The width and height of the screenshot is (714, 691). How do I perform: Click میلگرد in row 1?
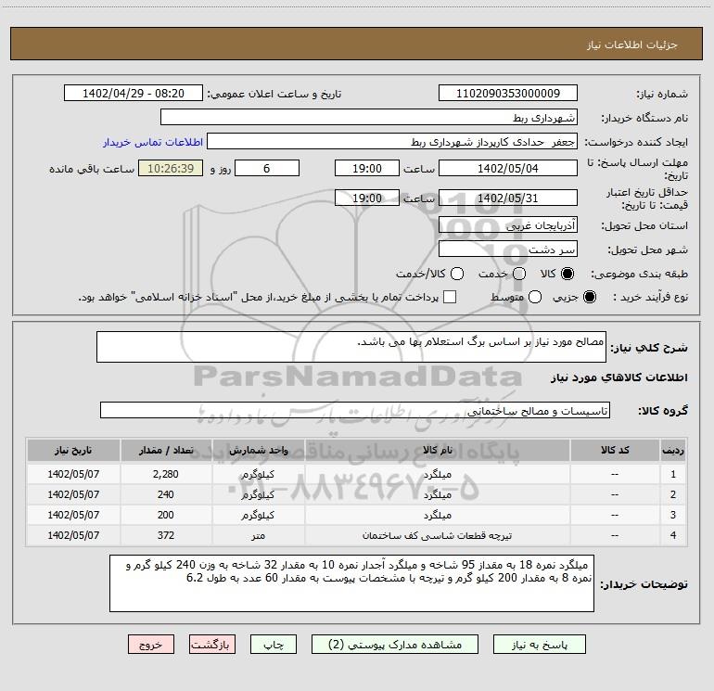coord(437,474)
